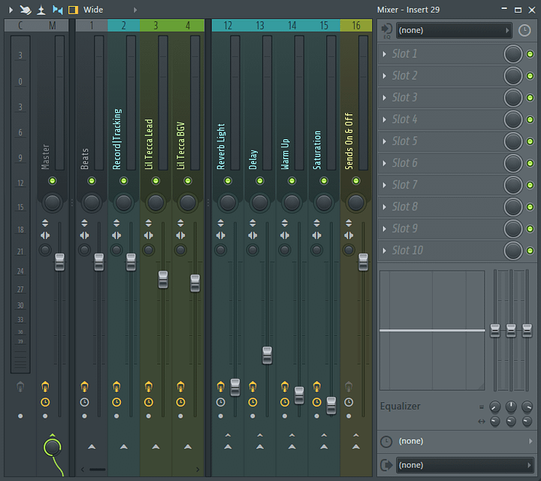This screenshot has height=481, width=541.
Task: Click the mixer toolbar down-arrow icon
Action: tap(41, 10)
